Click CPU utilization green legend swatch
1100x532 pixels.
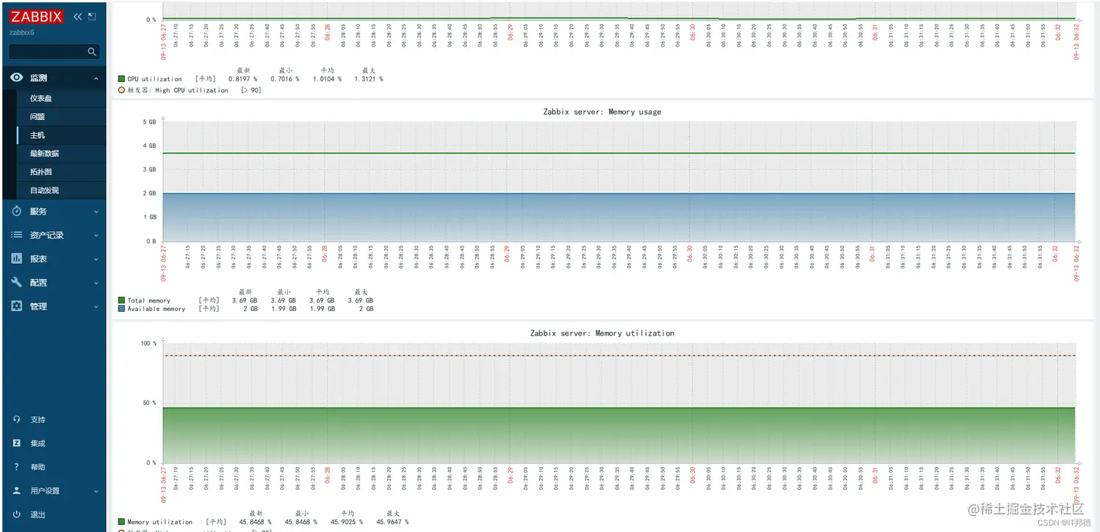tap(121, 78)
